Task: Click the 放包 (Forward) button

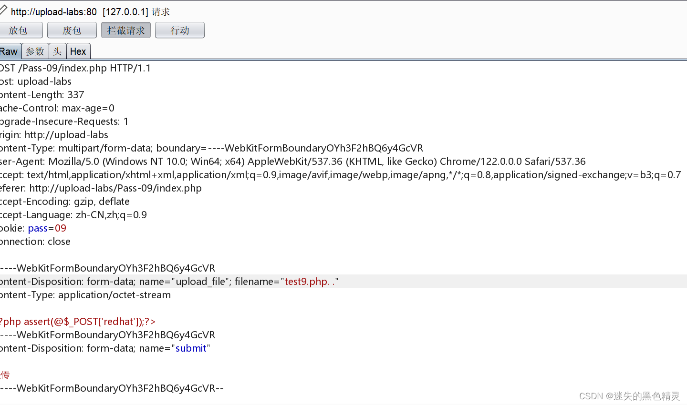Action: click(x=21, y=30)
